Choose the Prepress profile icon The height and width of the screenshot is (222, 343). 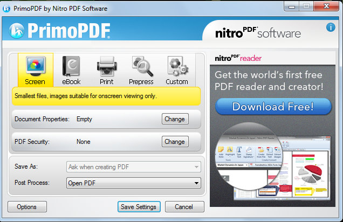(x=141, y=70)
